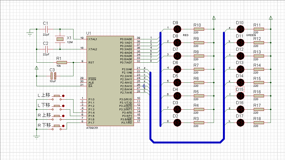This screenshot has width=285, height=160.
Task: Select the power terminal left of C3
Action: [36, 68]
